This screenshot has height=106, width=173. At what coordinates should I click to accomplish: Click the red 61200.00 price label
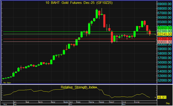coord(164,39)
